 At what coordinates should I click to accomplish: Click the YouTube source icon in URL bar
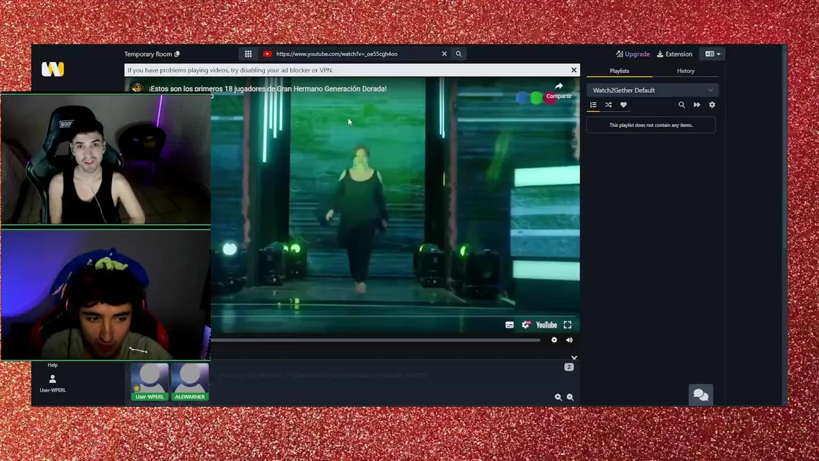point(267,54)
